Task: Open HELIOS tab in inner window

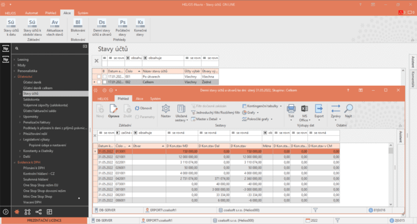Action: 103,98
